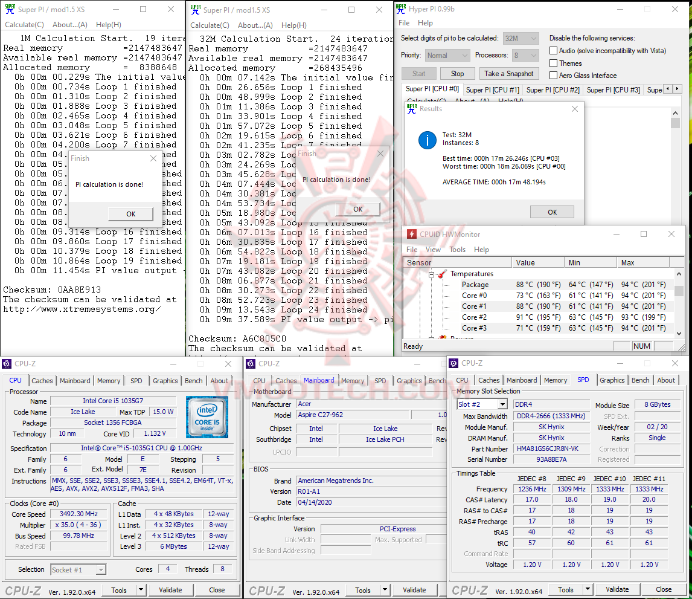Open the File menu in Hyper PI

coord(404,23)
